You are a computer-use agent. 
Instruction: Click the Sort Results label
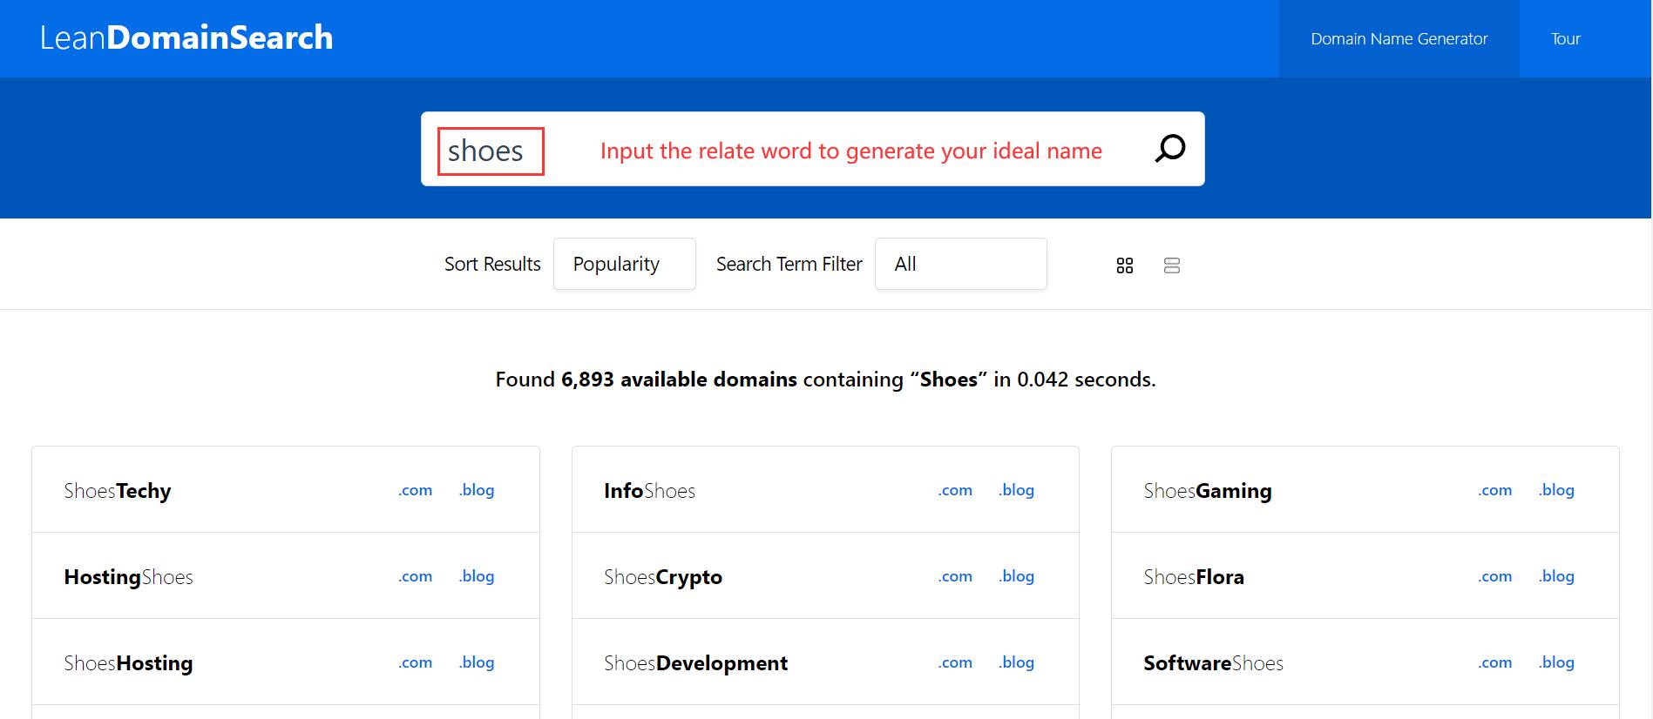click(492, 264)
